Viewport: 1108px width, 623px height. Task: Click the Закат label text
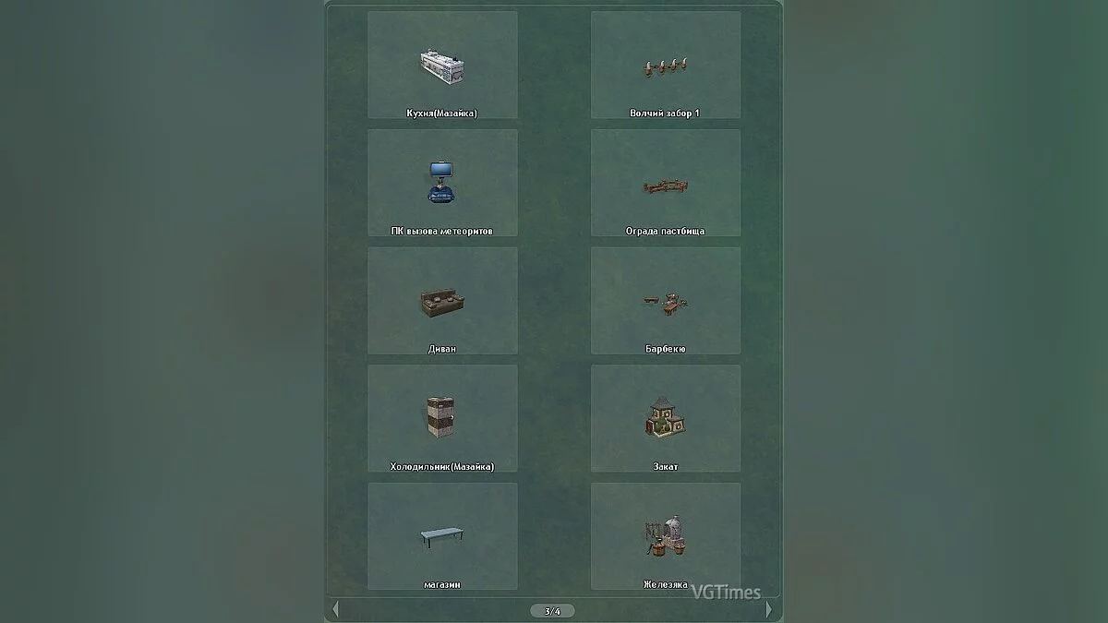[666, 467]
